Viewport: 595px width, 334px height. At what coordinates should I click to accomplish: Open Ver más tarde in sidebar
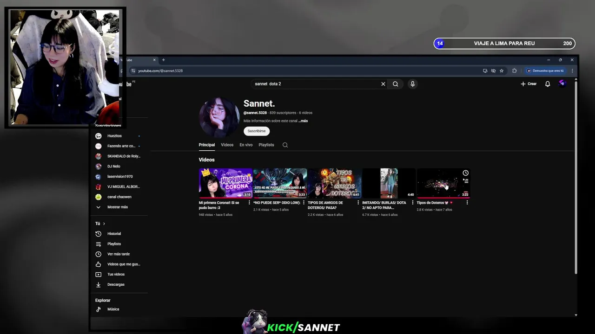click(118, 254)
